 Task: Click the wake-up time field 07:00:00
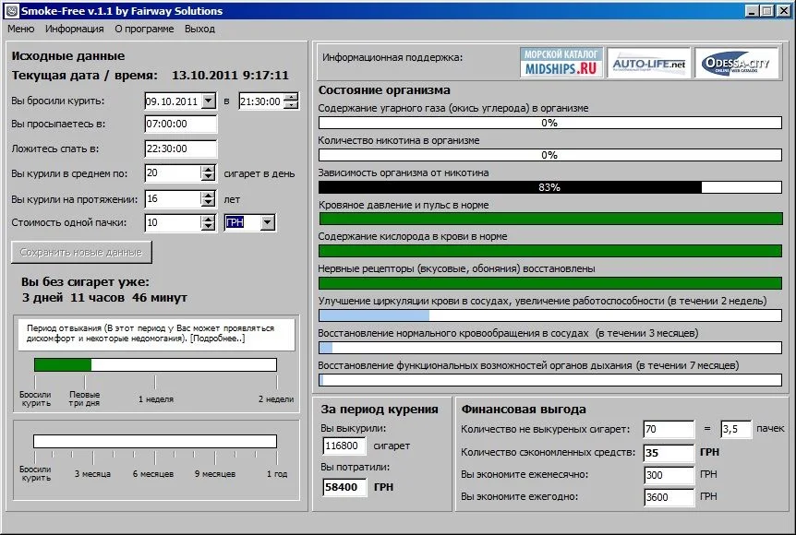tap(180, 124)
